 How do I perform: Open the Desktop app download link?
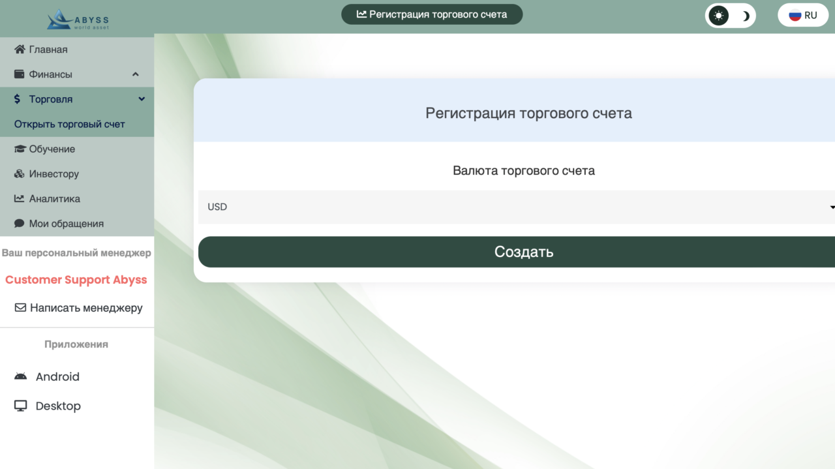tap(48, 406)
